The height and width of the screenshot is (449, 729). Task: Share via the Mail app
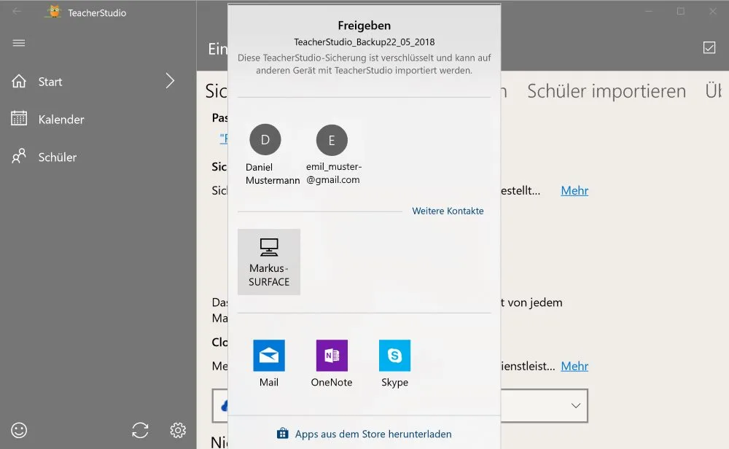pyautogui.click(x=269, y=364)
